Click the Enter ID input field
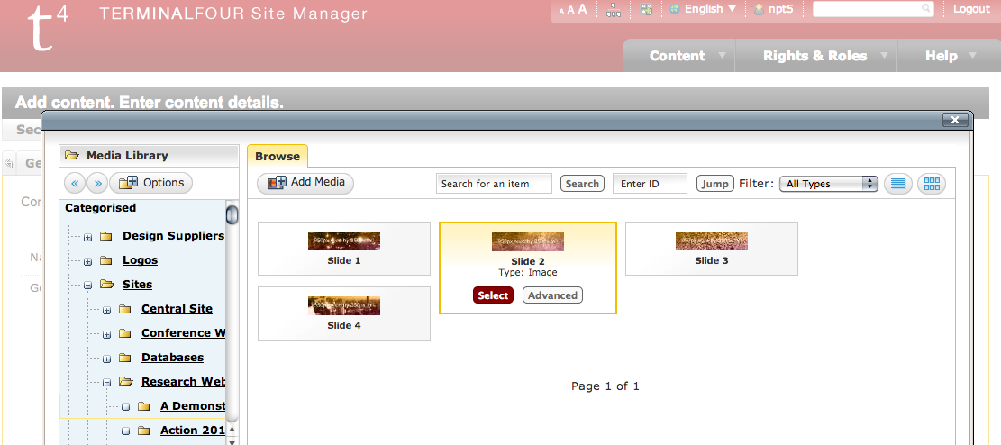1001x445 pixels. 649,184
